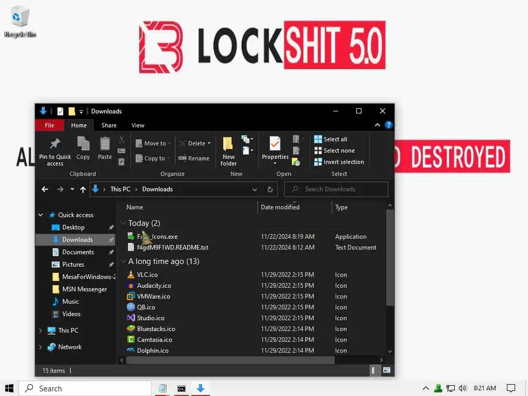Click Invert selection

click(339, 162)
